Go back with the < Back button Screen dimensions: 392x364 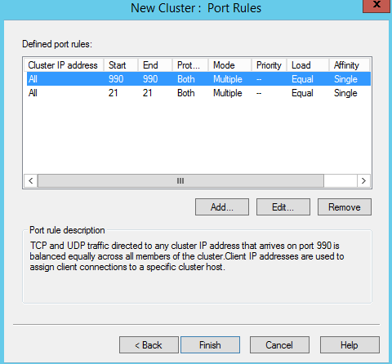coord(149,345)
